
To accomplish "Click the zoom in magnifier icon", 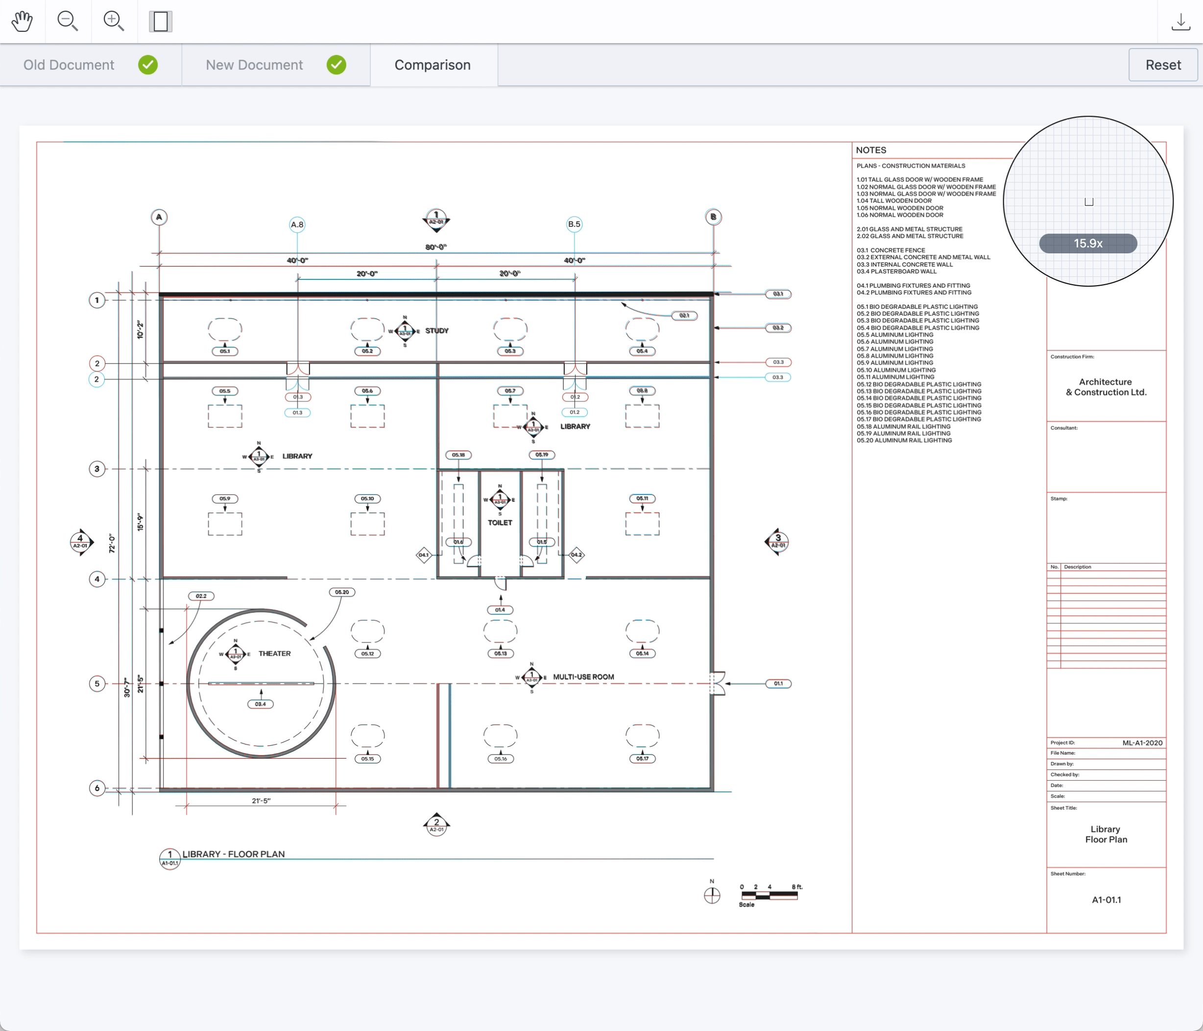I will tap(113, 22).
